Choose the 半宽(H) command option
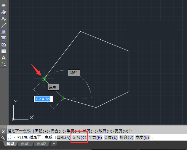Screen dimensions: 187x150 (95, 138)
